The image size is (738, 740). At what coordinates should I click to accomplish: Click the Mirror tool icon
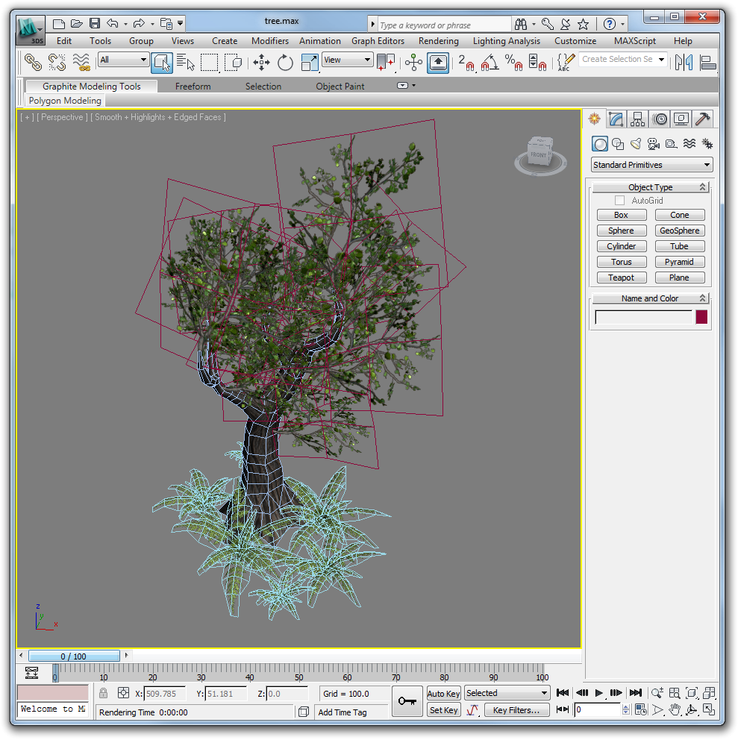click(x=683, y=63)
